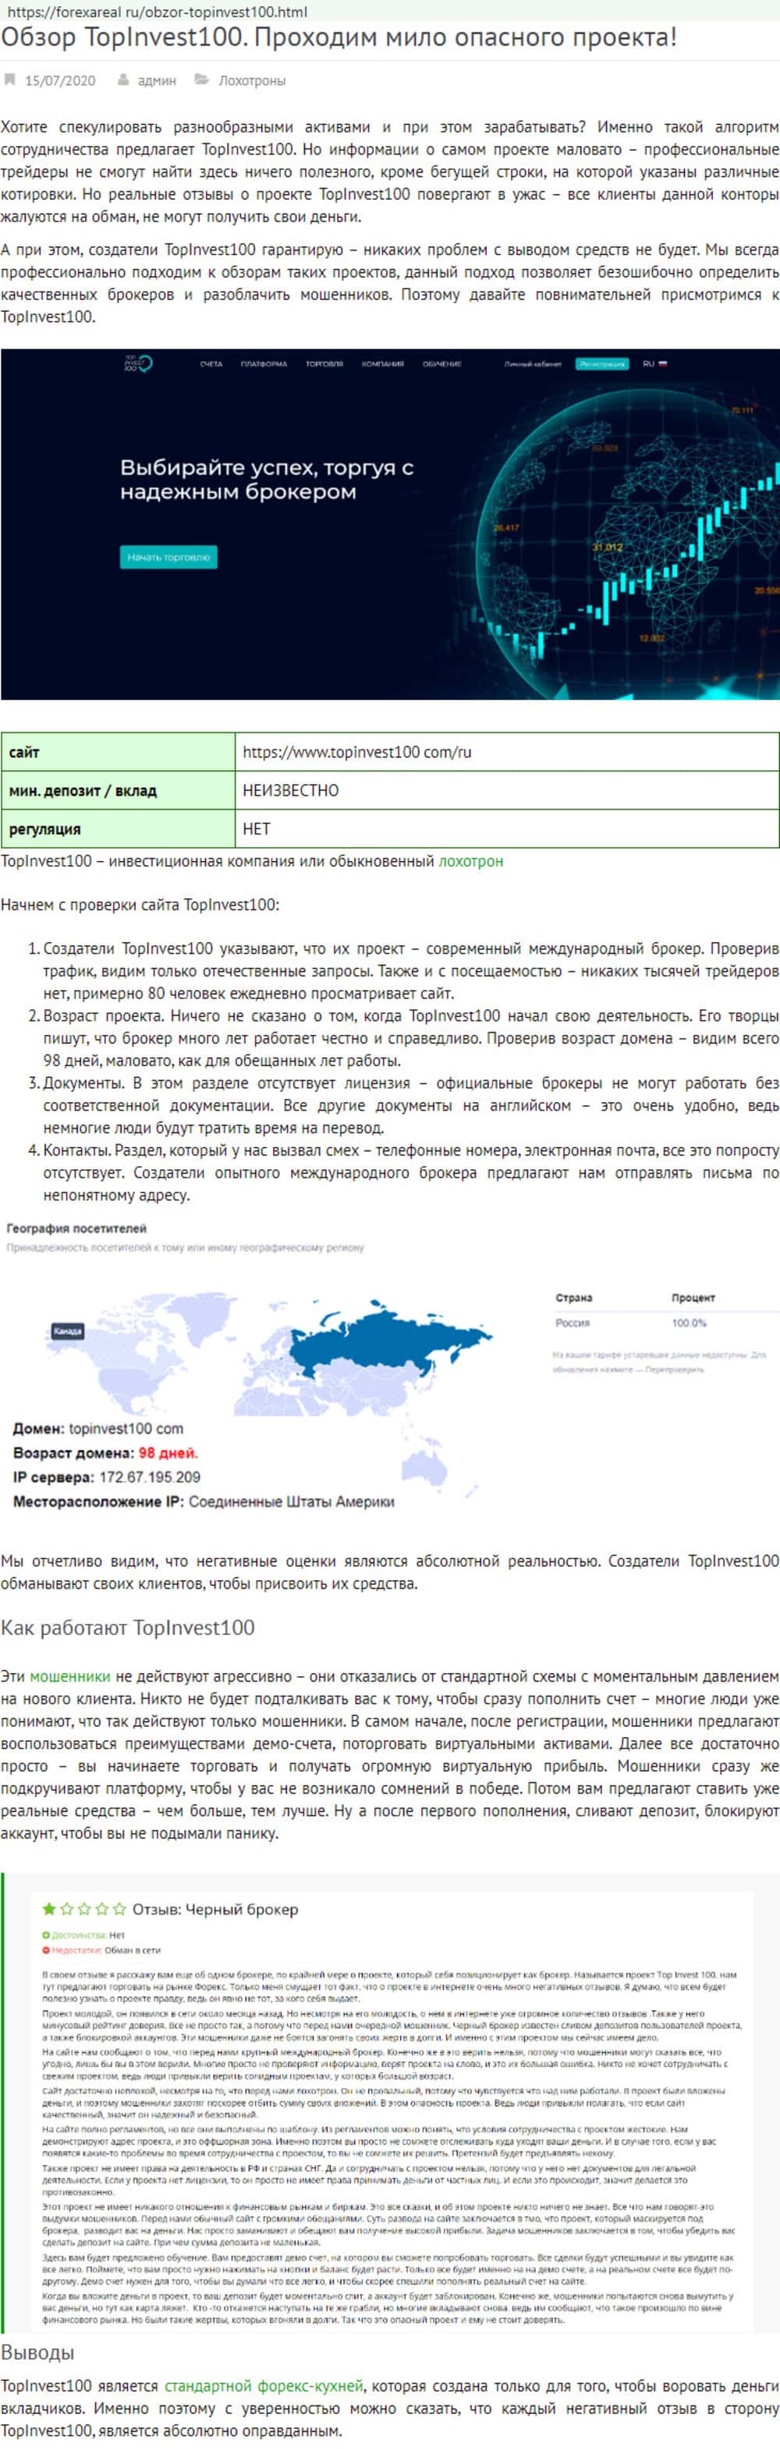Click the red Недостатки minus icon
Image resolution: width=780 pixels, height=2449 pixels.
coord(46,1950)
